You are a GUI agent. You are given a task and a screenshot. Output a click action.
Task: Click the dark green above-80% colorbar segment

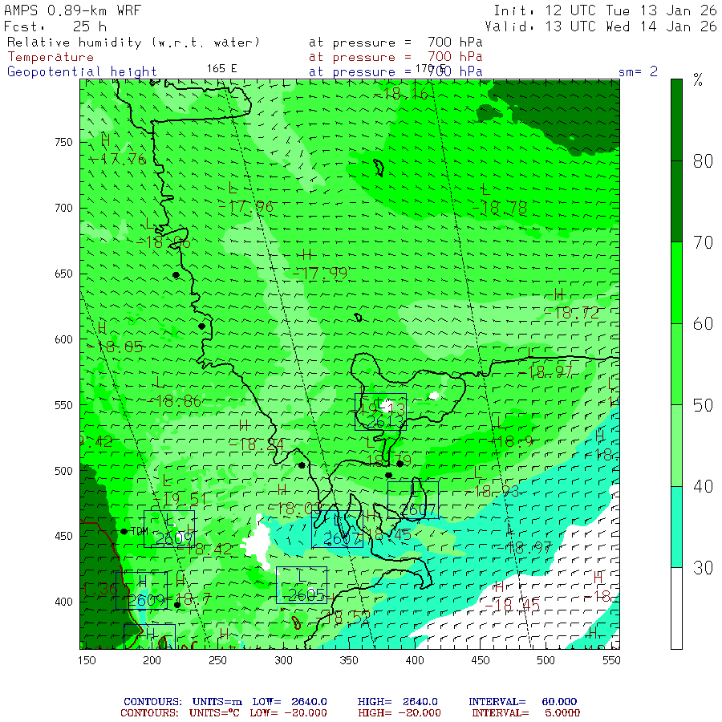pos(676,120)
